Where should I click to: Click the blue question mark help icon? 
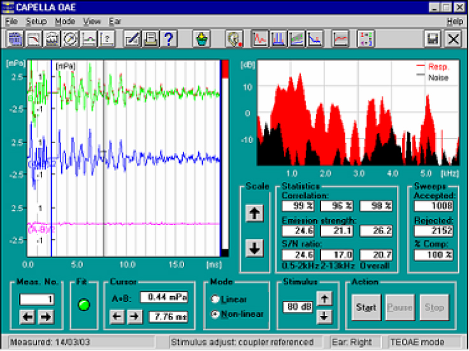click(169, 39)
